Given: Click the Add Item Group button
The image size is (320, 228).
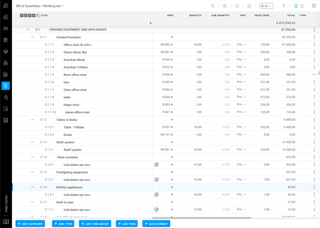Looking at the screenshot, I should 95,224.
